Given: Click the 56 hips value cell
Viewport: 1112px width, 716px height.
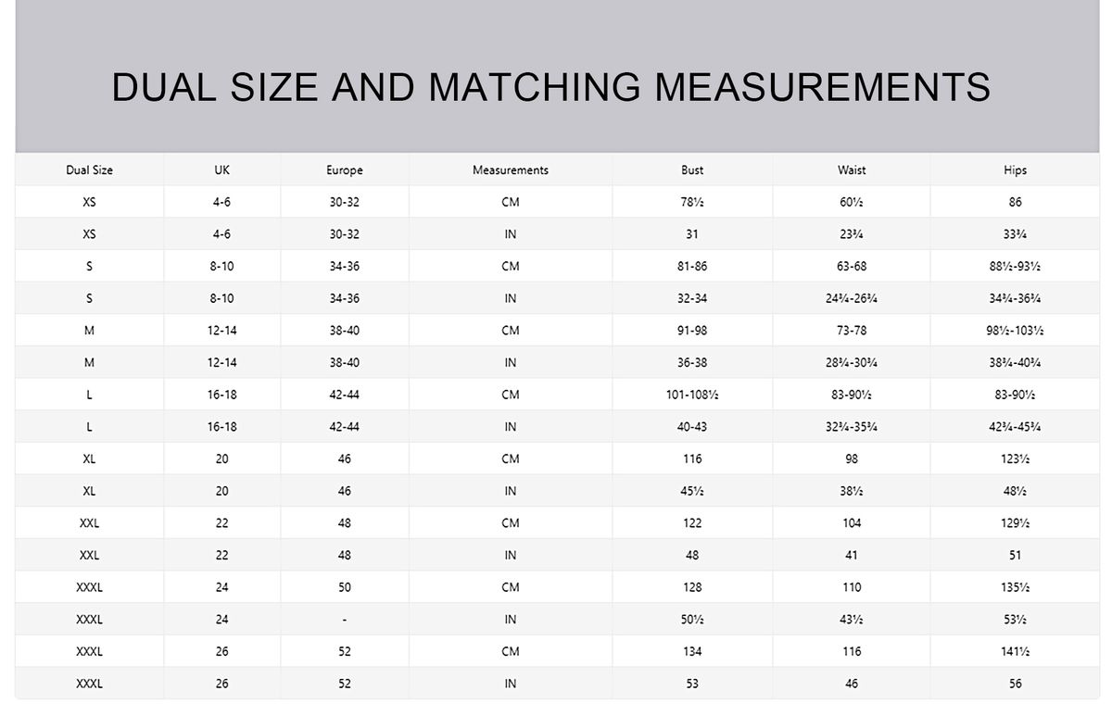Looking at the screenshot, I should [x=1015, y=684].
